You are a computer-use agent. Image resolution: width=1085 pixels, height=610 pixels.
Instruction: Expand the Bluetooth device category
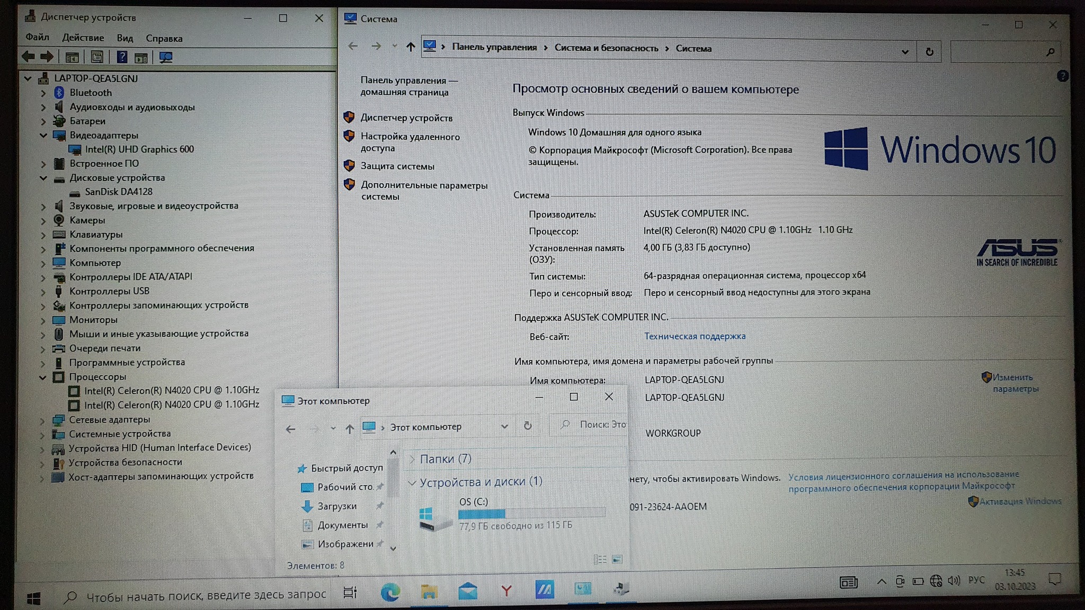coord(43,93)
